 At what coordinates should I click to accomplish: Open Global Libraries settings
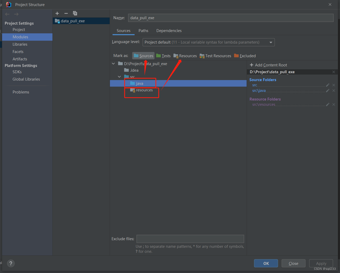tap(26, 79)
